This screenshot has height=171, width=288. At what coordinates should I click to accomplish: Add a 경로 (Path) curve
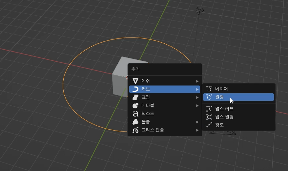(x=238, y=125)
